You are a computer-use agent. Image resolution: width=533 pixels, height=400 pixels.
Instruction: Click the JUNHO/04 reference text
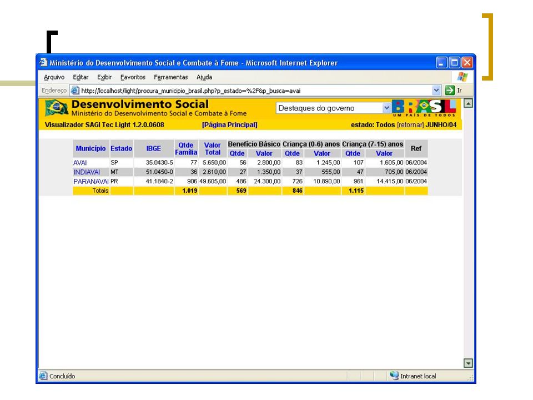(441, 125)
